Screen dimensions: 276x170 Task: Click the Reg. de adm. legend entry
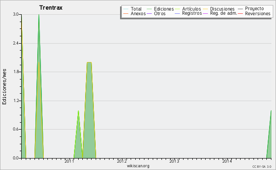click(x=220, y=13)
